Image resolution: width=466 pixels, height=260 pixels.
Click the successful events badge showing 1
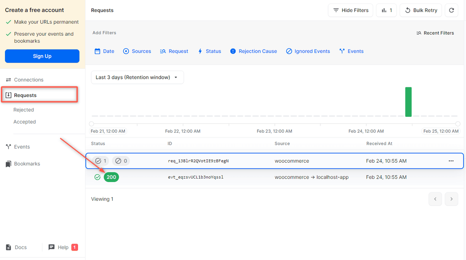(101, 161)
